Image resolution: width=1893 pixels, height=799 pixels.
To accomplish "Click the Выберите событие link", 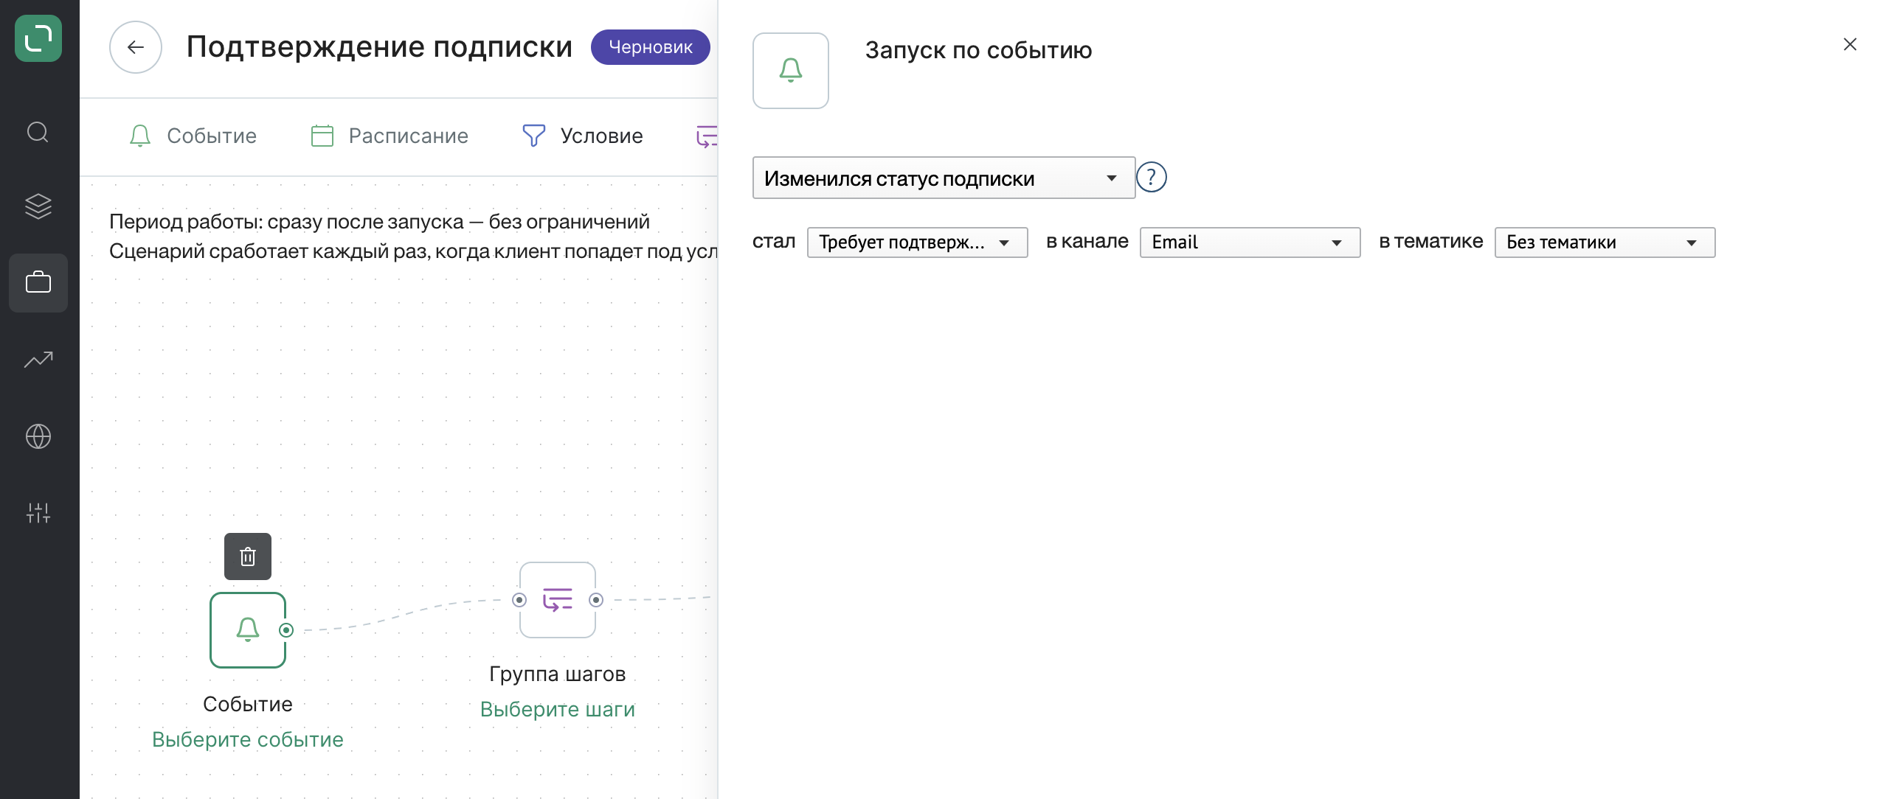I will click(x=248, y=739).
